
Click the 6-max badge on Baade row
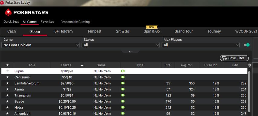point(123,102)
